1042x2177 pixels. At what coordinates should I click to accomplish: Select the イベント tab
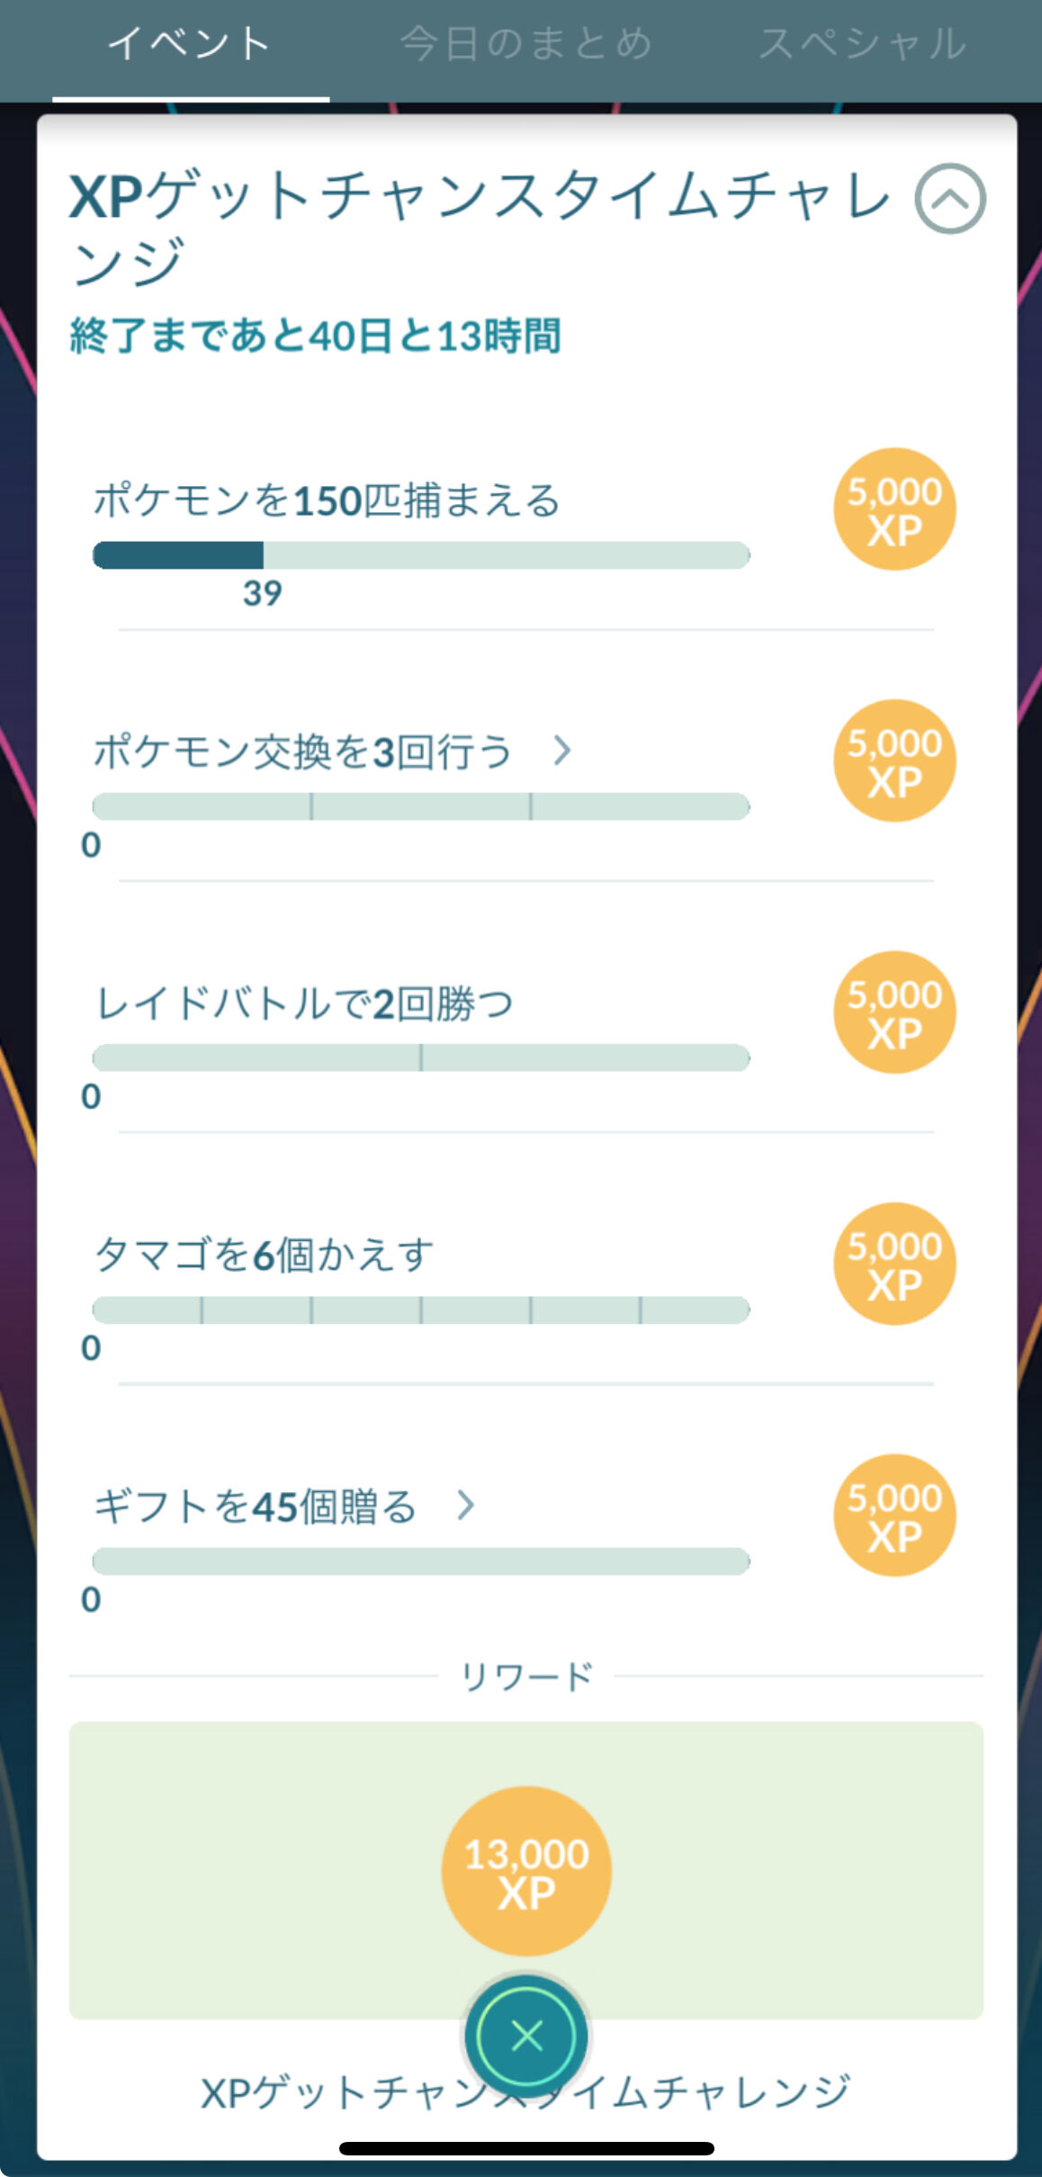coord(190,43)
